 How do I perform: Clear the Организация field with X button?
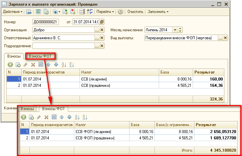[x=103, y=30]
